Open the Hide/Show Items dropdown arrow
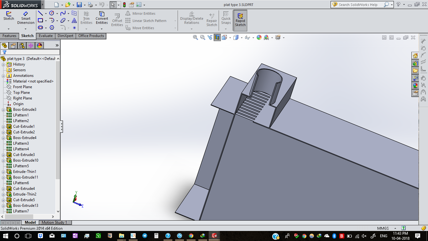The image size is (428, 241). (x=253, y=38)
